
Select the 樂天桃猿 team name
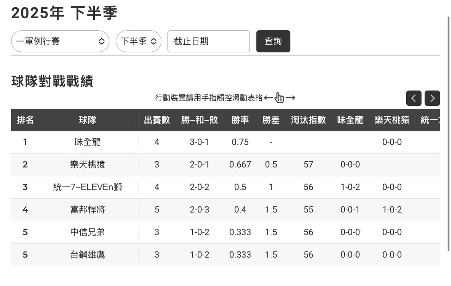(x=87, y=164)
